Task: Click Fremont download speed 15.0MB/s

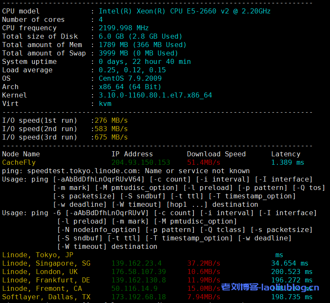Action: click(x=204, y=289)
